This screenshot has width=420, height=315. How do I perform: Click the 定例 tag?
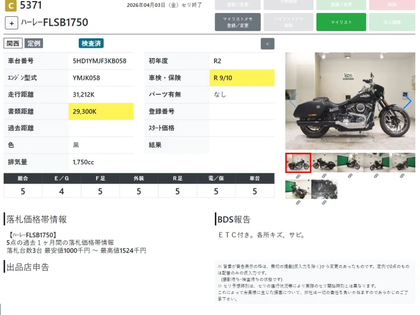coord(34,44)
